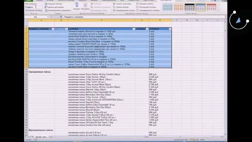Switch to Page Break Preview via status bar icon
The width and height of the screenshot is (252, 142).
[197, 140]
